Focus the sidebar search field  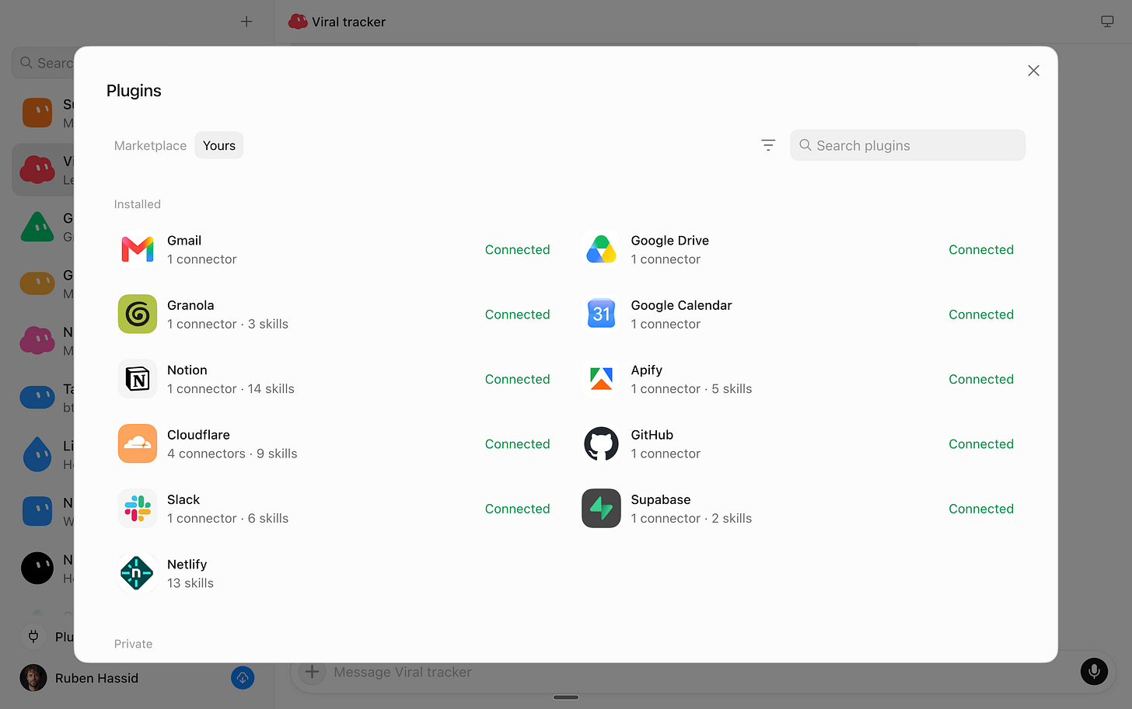pyautogui.click(x=43, y=63)
